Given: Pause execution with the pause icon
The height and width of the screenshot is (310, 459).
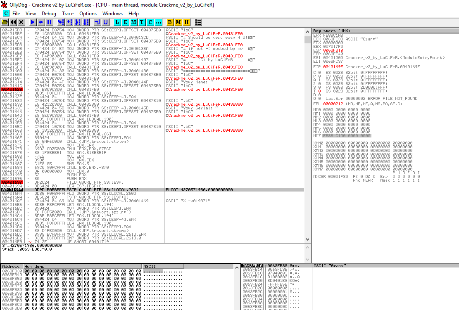Looking at the screenshot, I should pyautogui.click(x=50, y=22).
